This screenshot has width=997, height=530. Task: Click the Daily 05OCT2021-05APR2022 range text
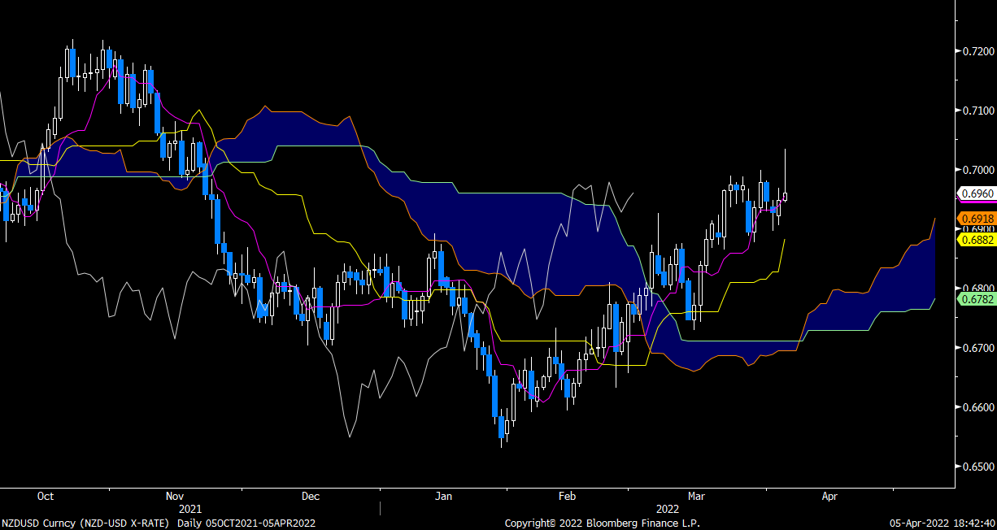click(247, 523)
